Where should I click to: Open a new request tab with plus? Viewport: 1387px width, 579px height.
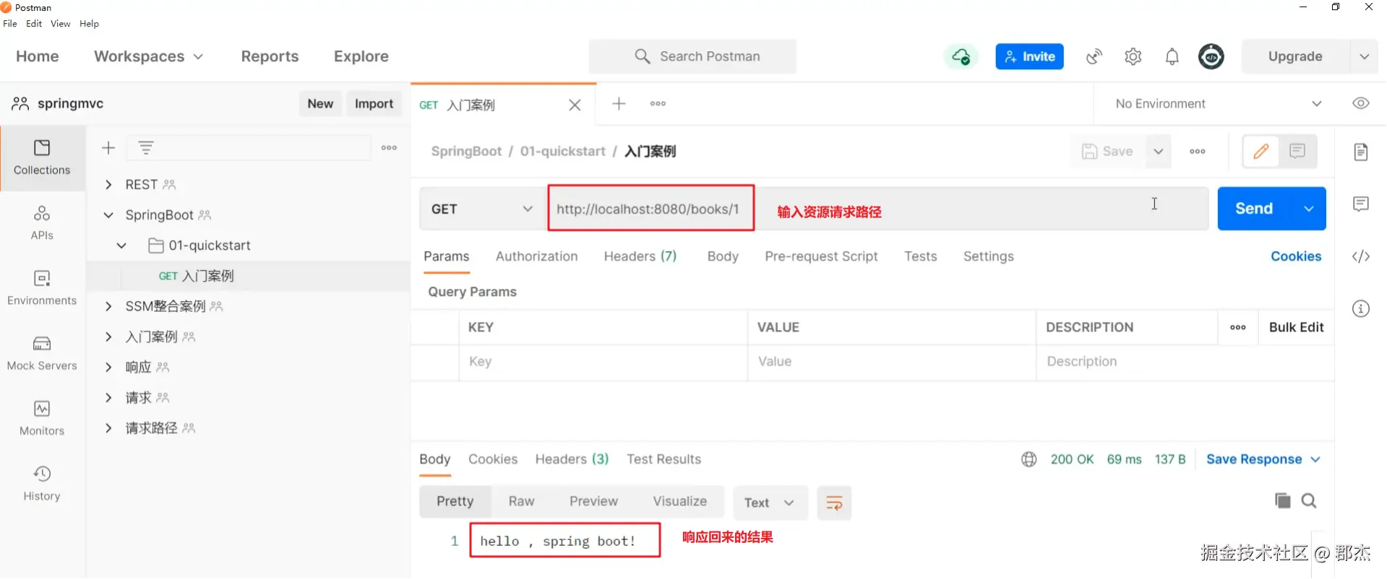click(619, 104)
